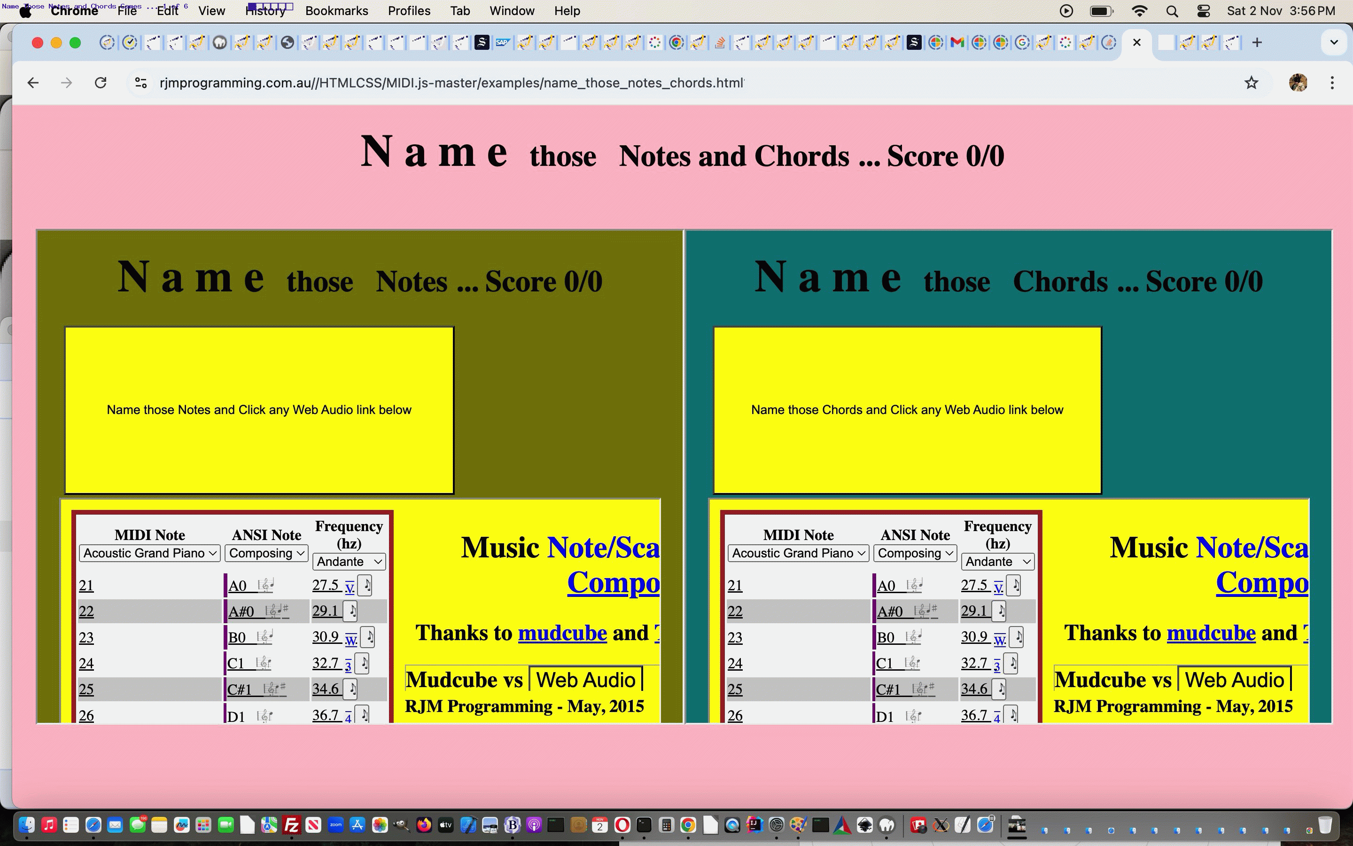Open the Music app in the dock
Viewport: 1353px width, 846px height.
tap(49, 825)
